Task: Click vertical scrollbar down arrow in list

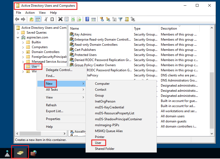Action: tap(212, 134)
